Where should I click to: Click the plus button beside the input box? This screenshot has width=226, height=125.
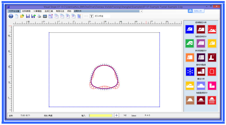(x=117, y=115)
